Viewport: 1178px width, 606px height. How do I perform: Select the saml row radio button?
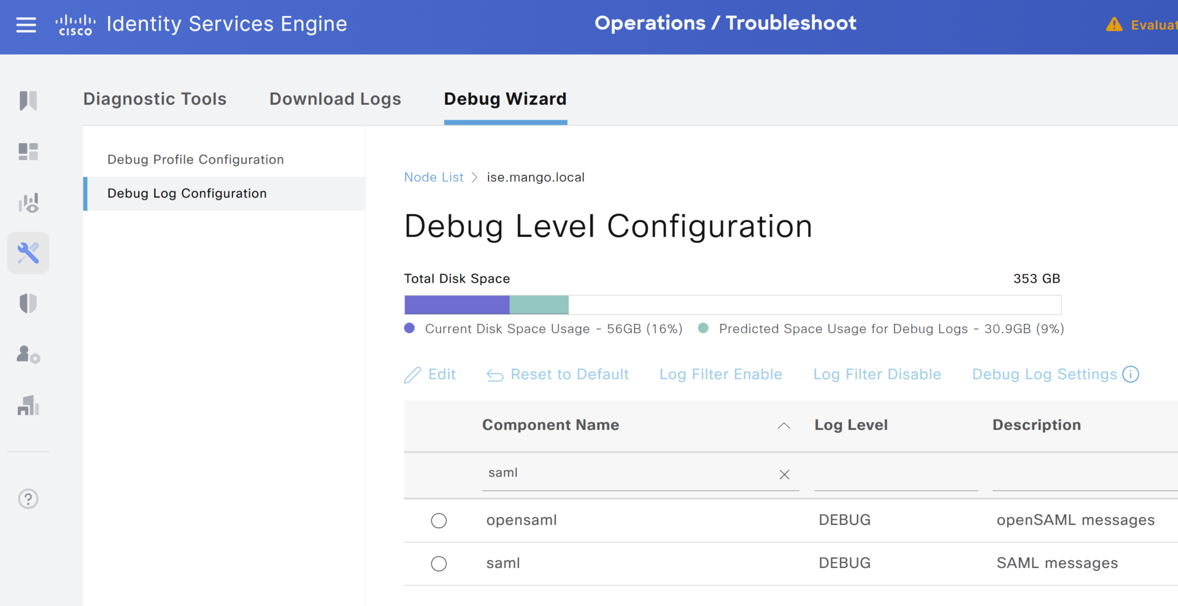(439, 563)
